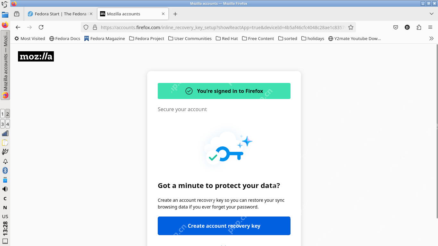This screenshot has height=246, width=438.
Task: Open the Fedora Project bookmarks folder
Action: coord(147,38)
